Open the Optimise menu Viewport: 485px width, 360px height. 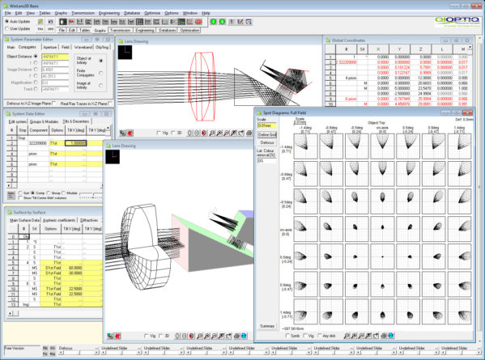(152, 13)
